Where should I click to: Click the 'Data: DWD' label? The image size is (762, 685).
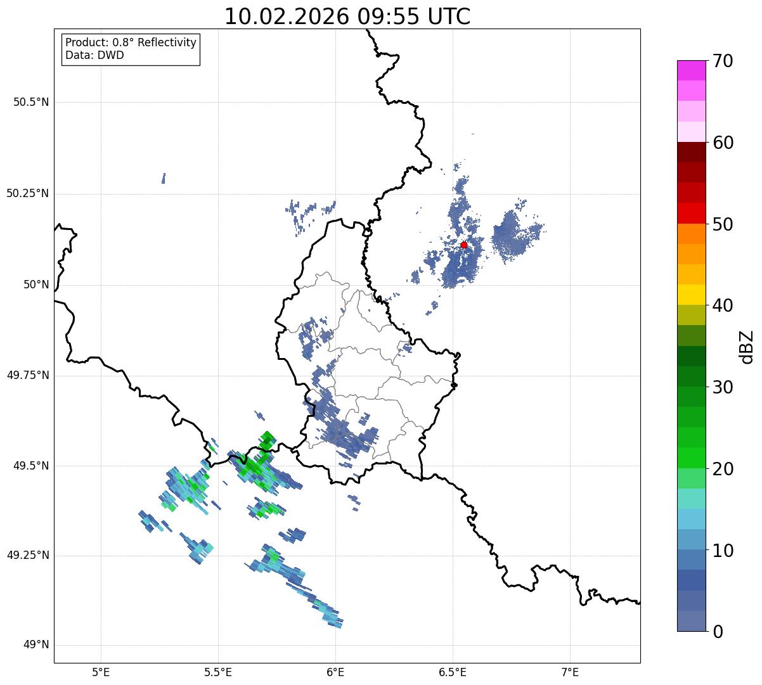94,55
